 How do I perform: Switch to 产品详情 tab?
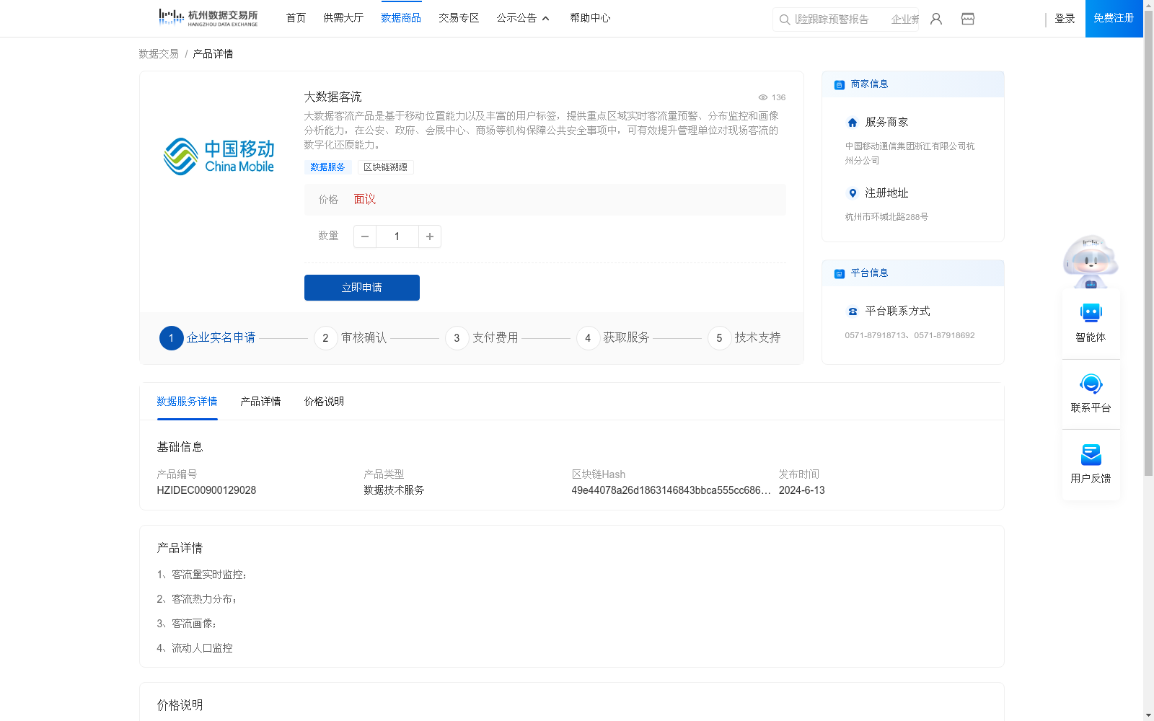tap(260, 402)
